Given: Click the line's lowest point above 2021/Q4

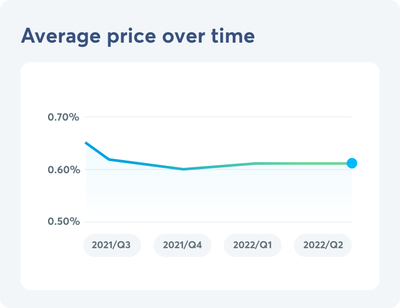Looking at the screenshot, I should (184, 169).
